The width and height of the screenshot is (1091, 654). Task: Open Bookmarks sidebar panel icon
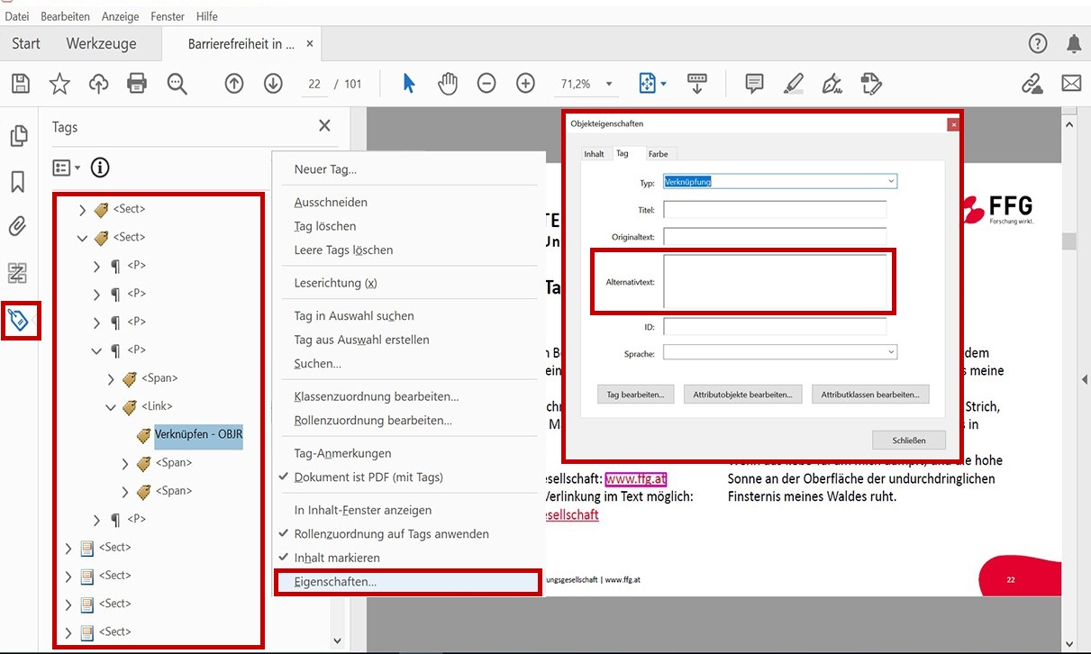[18, 182]
